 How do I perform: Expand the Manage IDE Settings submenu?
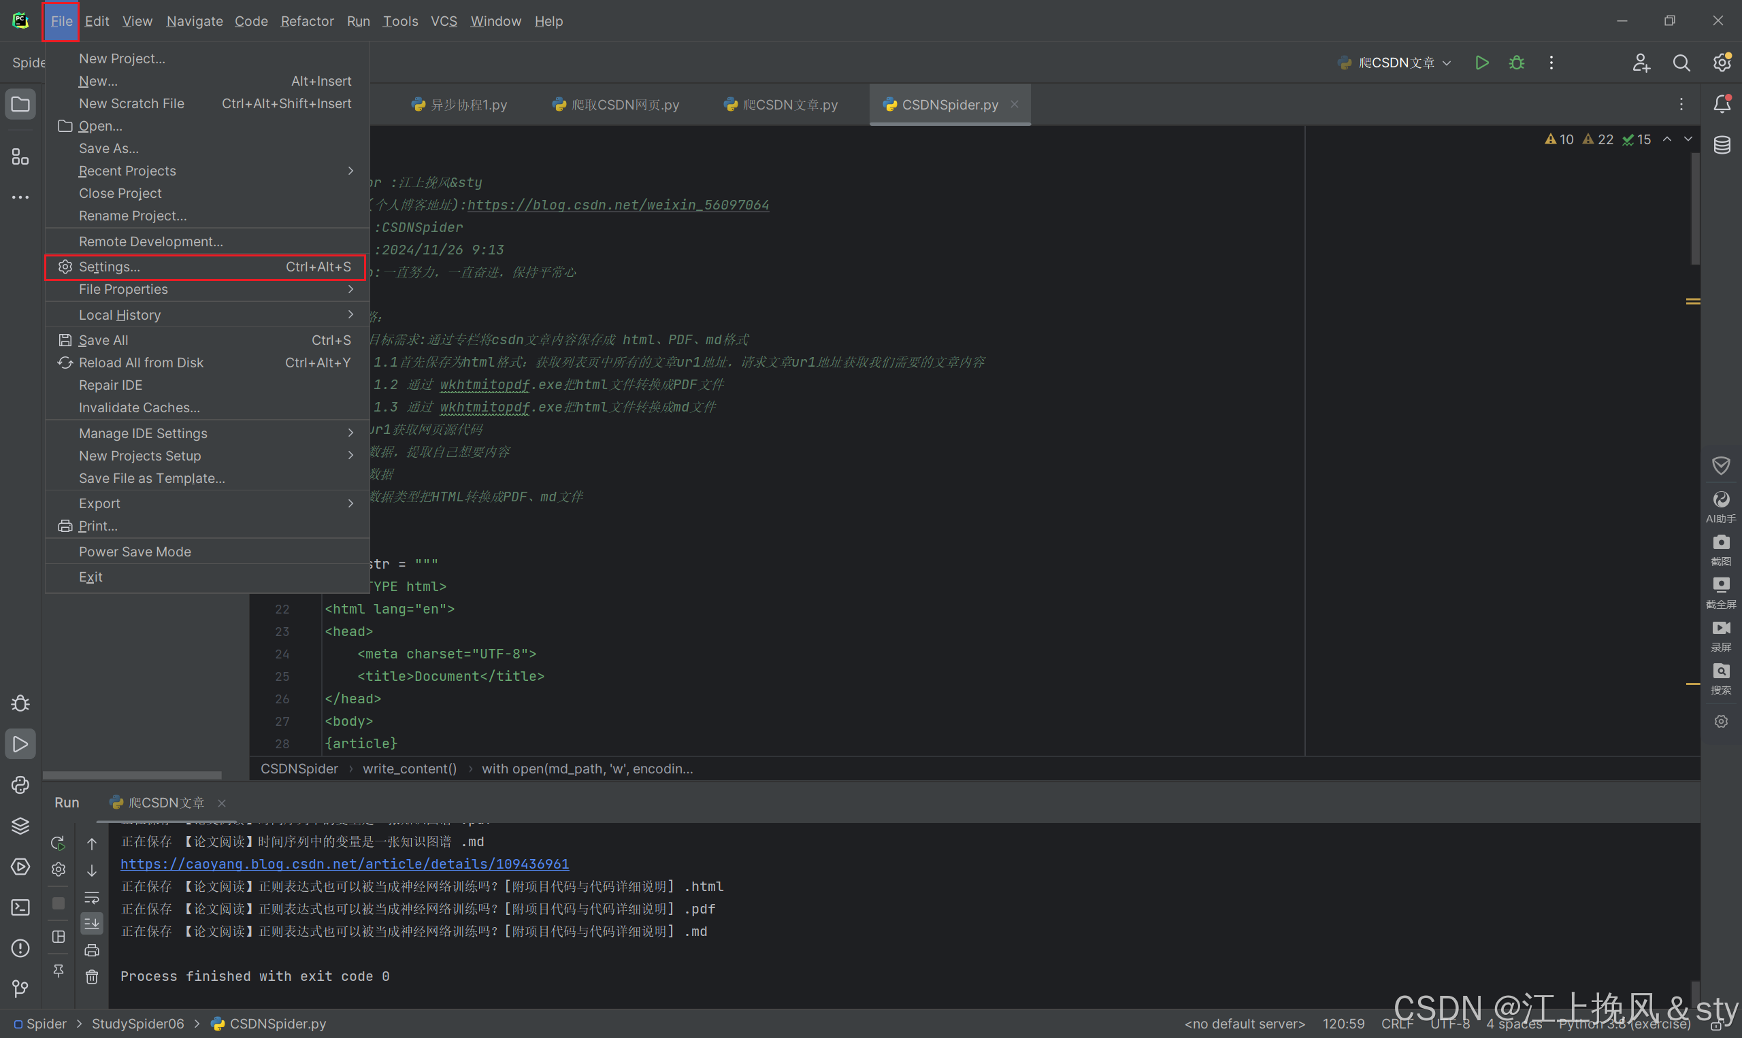pos(207,433)
